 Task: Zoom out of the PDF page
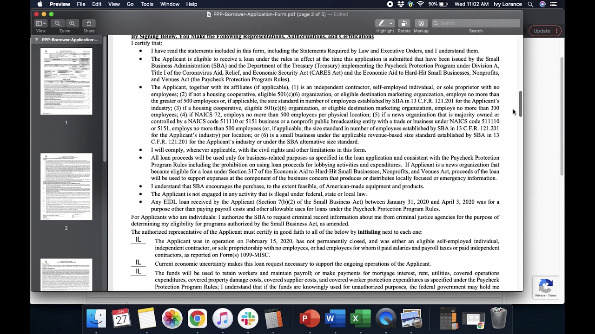(x=58, y=23)
